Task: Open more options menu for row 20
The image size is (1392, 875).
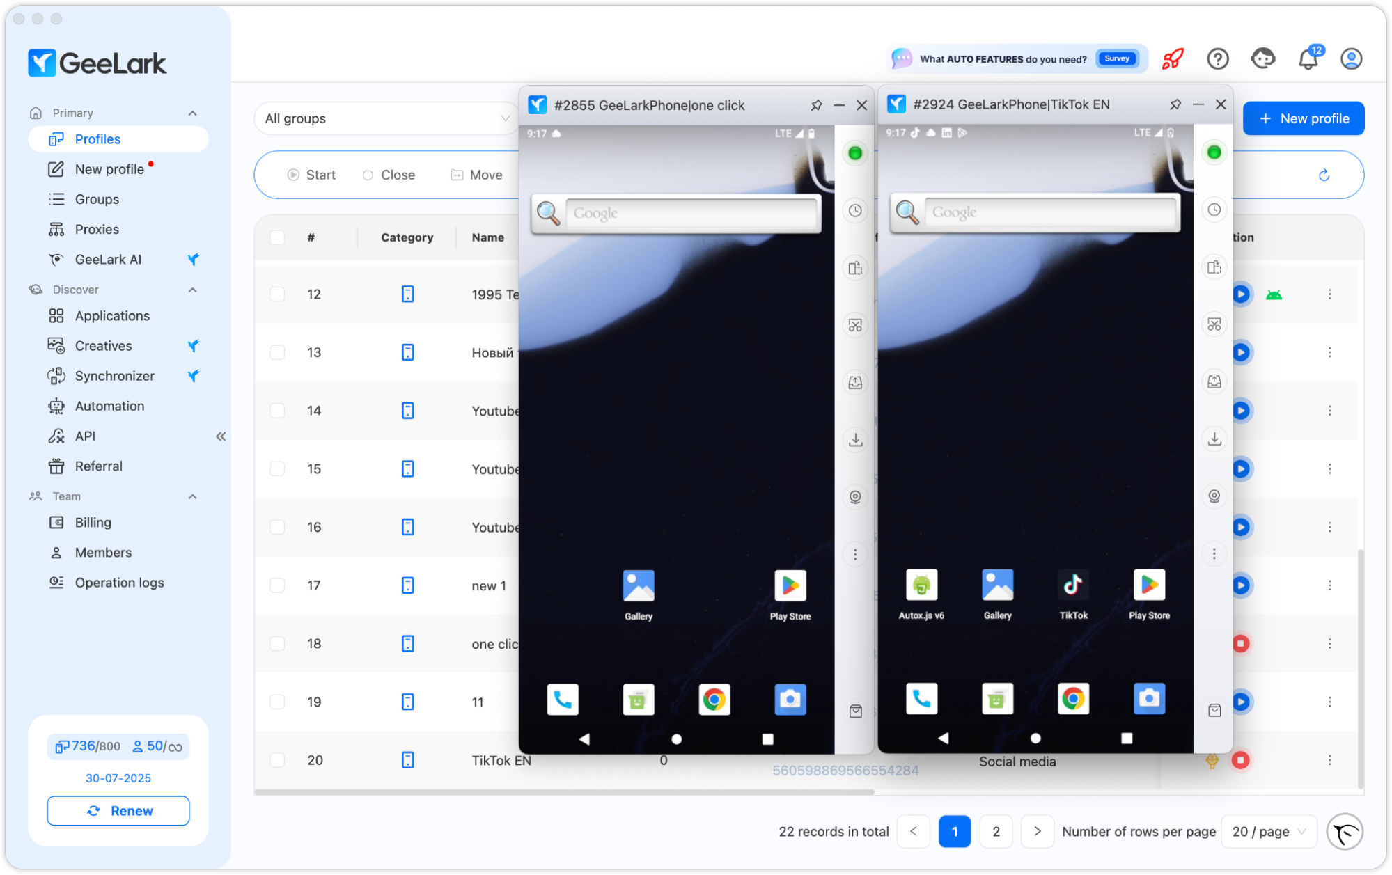Action: tap(1329, 760)
